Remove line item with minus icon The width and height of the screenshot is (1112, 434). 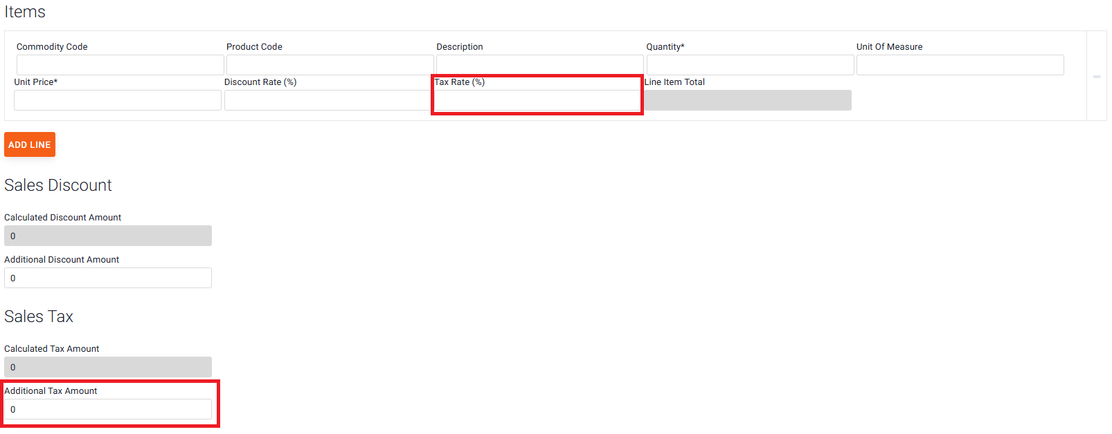coord(1097,77)
